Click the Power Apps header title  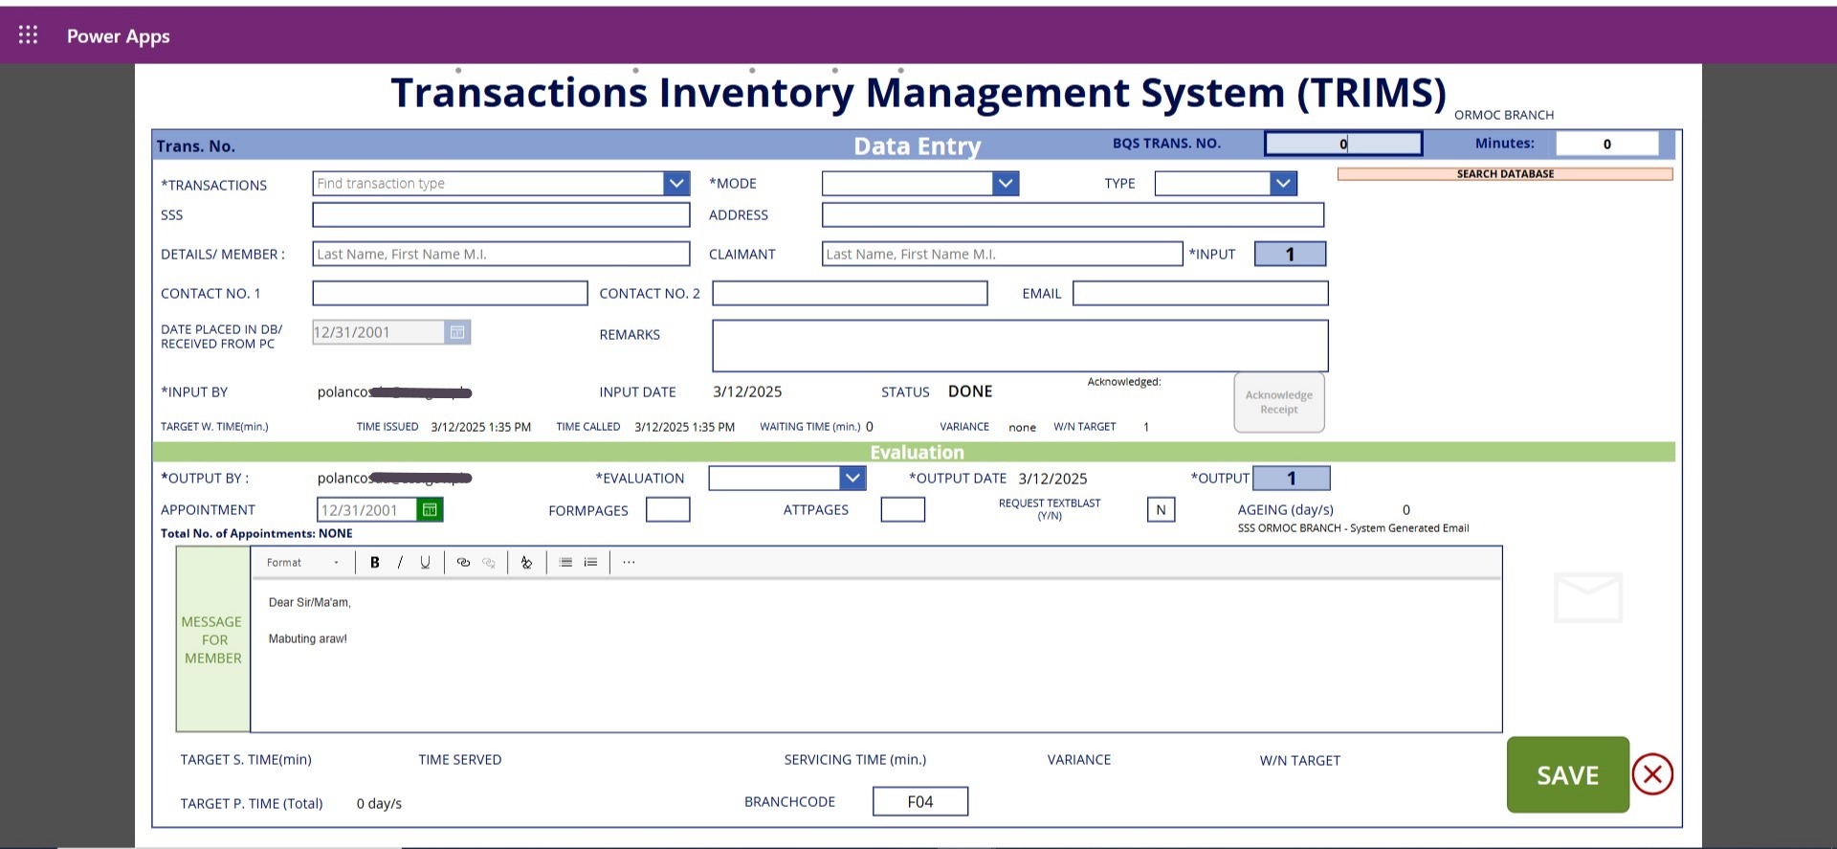119,36
